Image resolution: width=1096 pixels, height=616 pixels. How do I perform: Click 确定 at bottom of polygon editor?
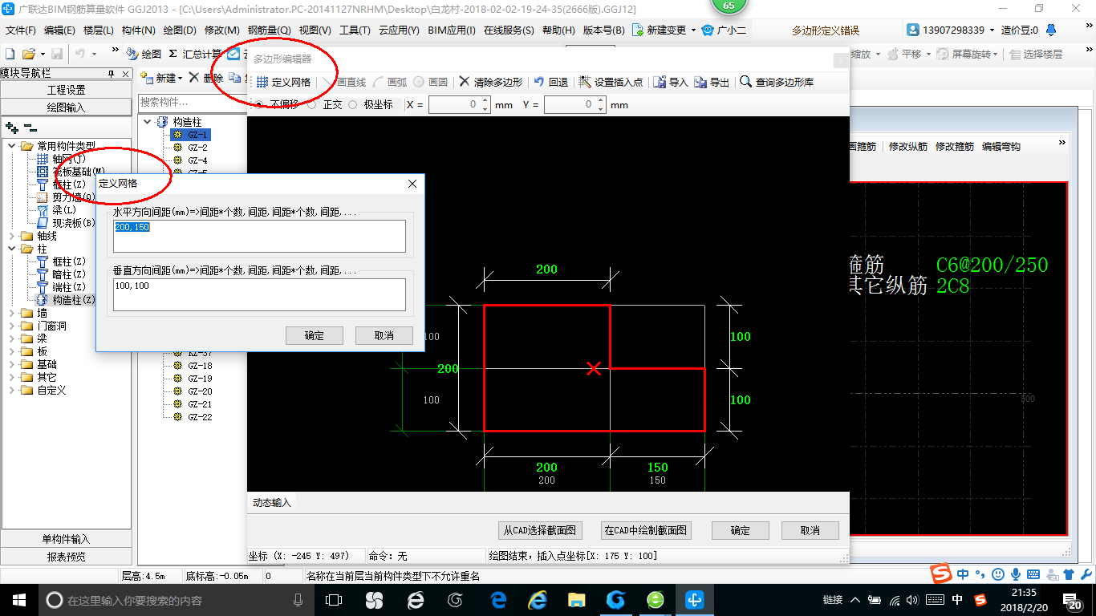[x=741, y=530]
